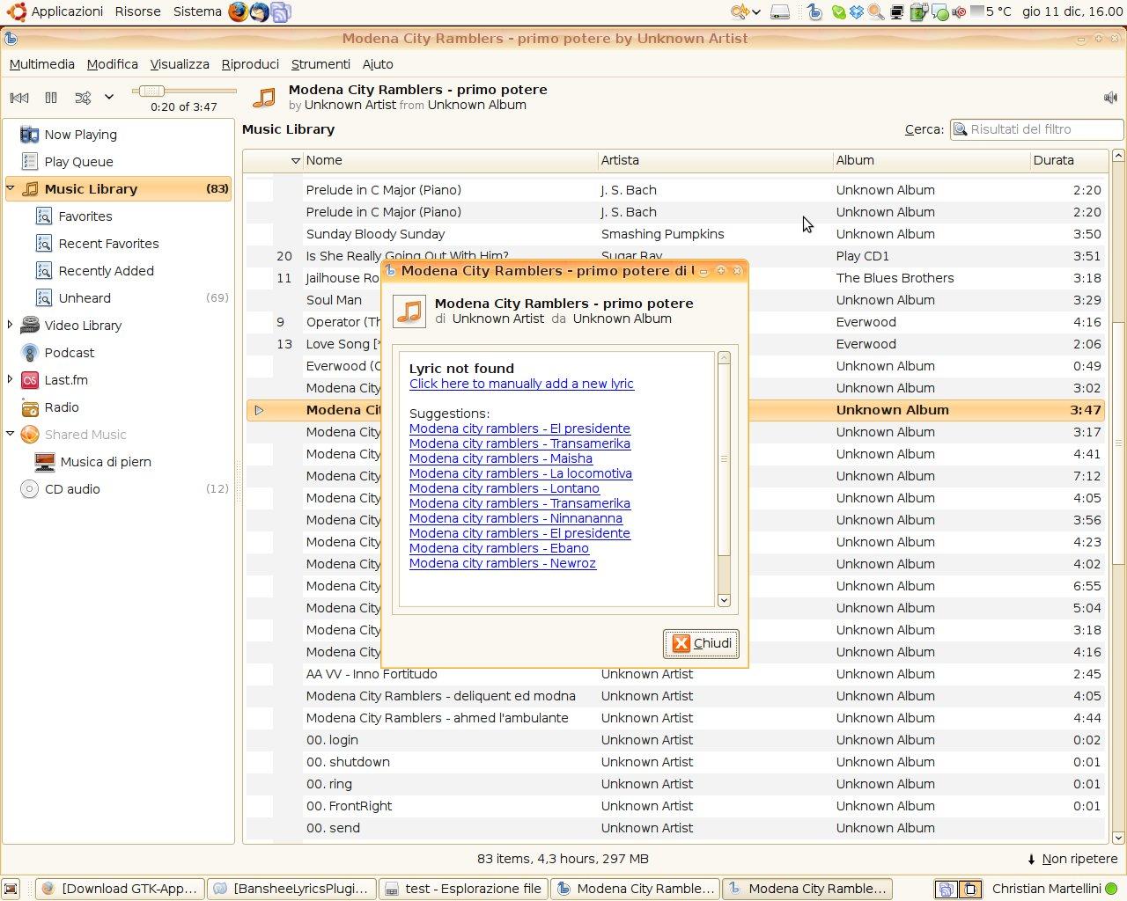This screenshot has height=901, width=1127.
Task: Open the Ninnananna lyric suggestion
Action: 516,518
